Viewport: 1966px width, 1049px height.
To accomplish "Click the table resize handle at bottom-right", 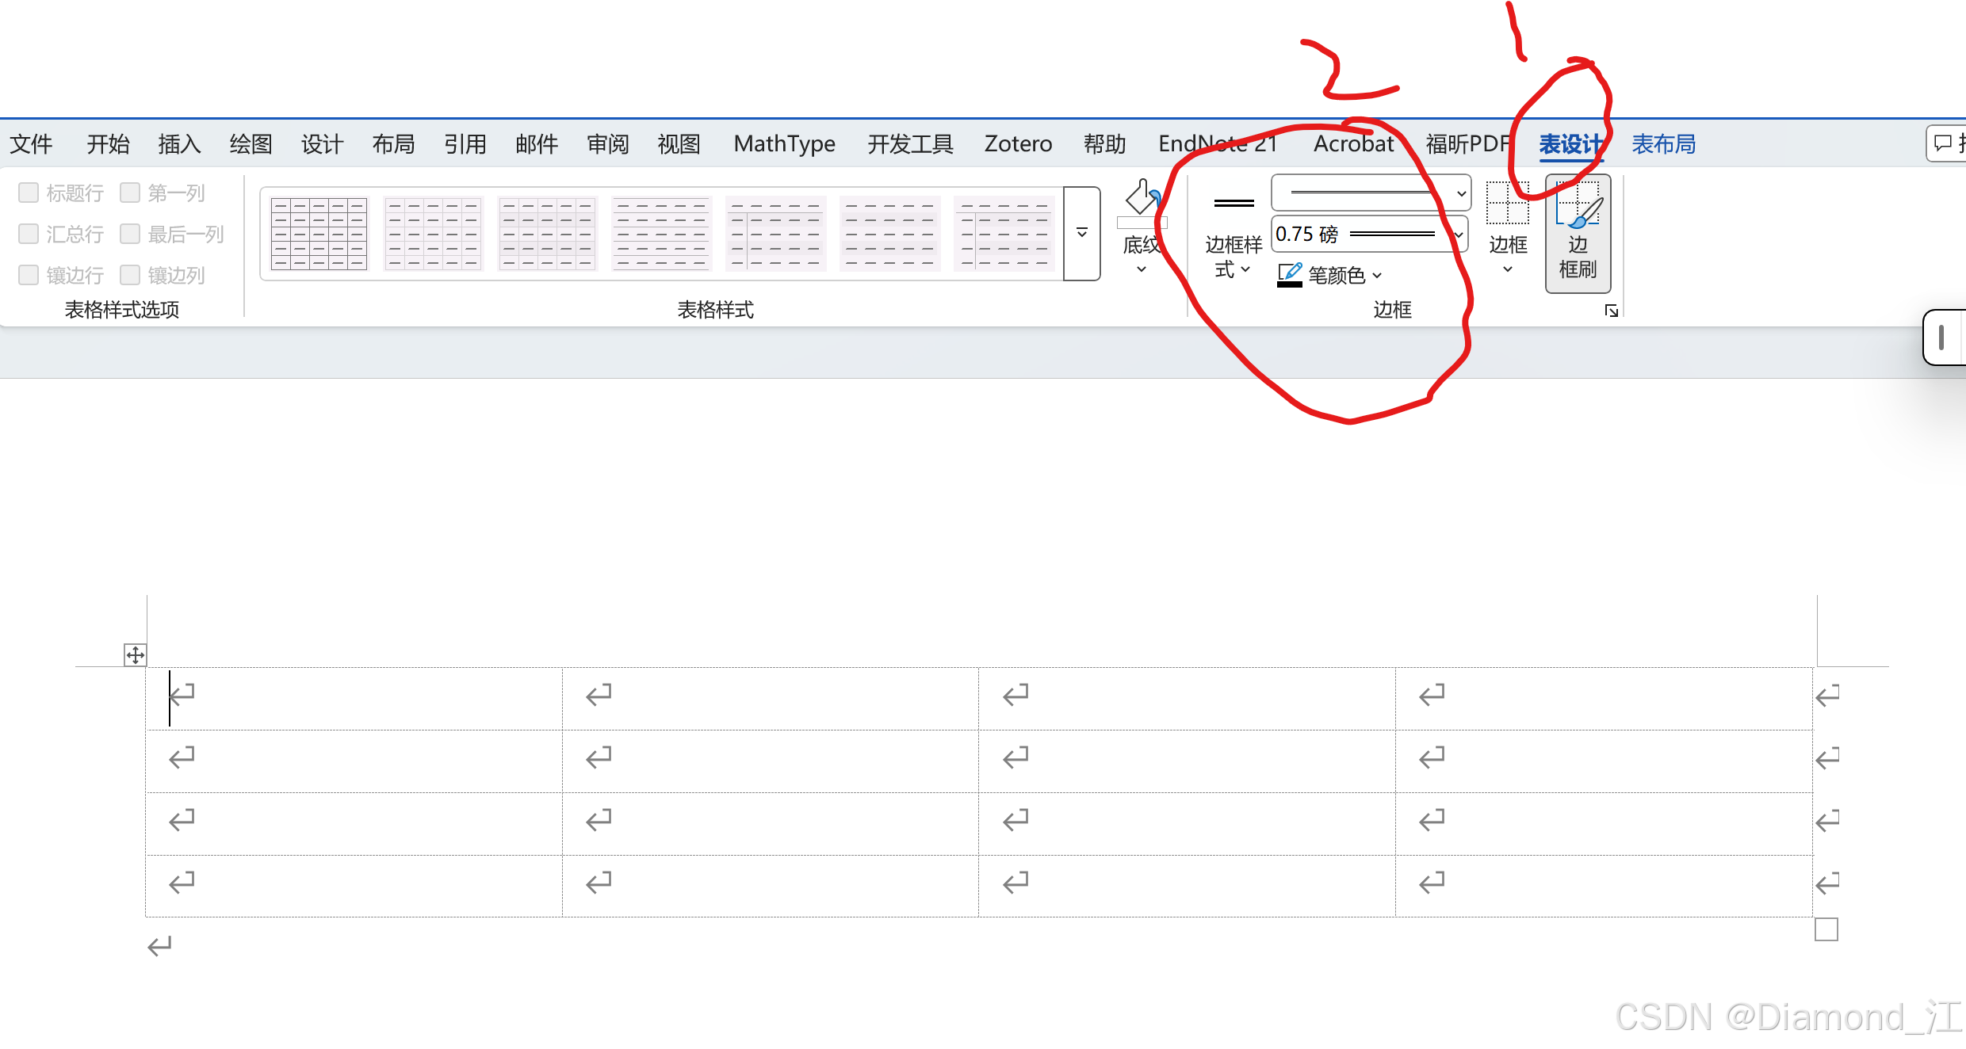I will click(x=1826, y=929).
